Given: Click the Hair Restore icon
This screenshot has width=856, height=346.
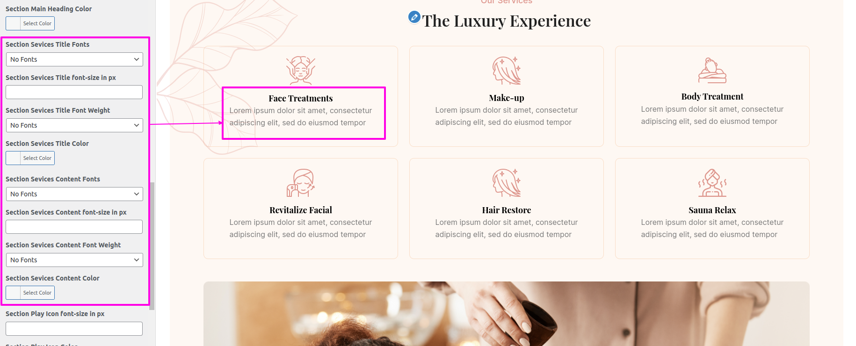Looking at the screenshot, I should 507,183.
